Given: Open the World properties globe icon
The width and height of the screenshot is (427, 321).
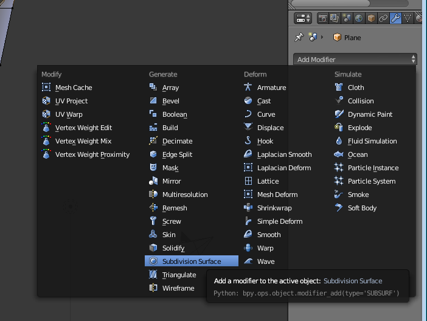Looking at the screenshot, I should [359, 18].
